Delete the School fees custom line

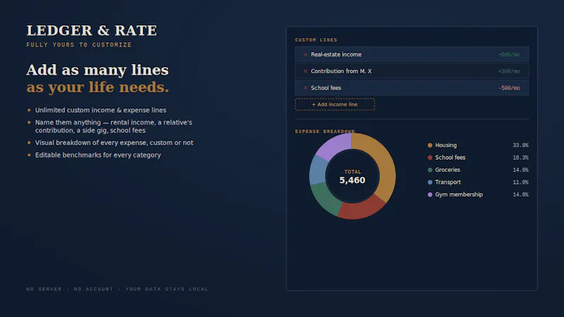click(305, 88)
